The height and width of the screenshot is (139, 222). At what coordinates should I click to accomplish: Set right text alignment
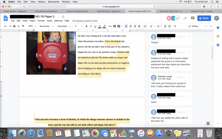(135, 26)
